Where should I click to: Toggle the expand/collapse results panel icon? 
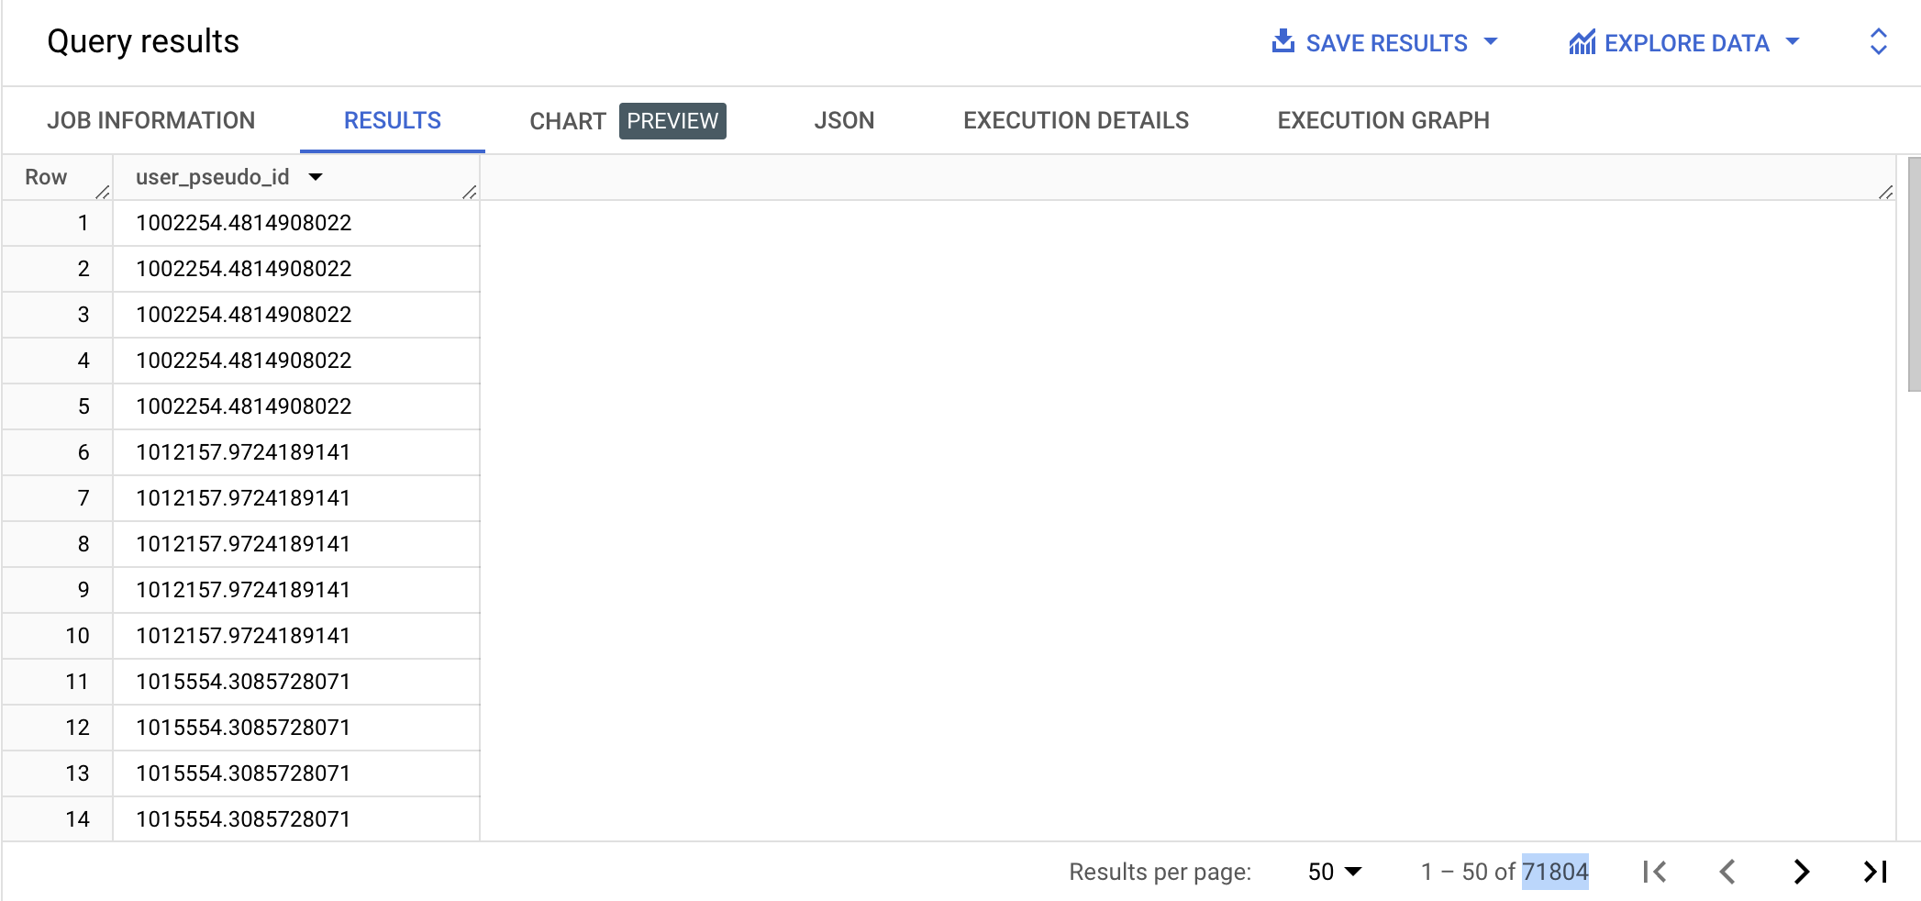pyautogui.click(x=1878, y=41)
